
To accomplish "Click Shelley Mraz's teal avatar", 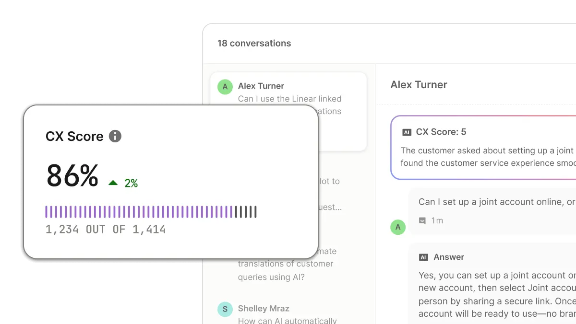I will click(225, 309).
